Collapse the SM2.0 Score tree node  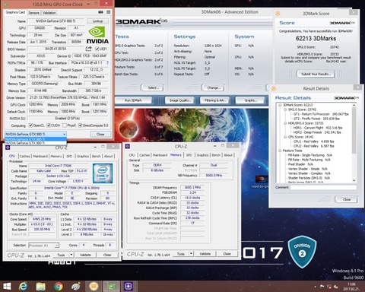coord(285,109)
